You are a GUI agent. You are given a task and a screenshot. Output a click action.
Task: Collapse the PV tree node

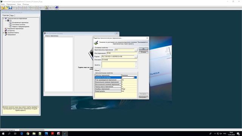click(6, 20)
